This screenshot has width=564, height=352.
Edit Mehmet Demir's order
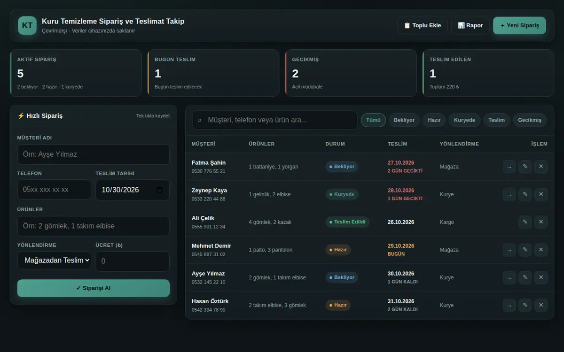[x=525, y=250]
